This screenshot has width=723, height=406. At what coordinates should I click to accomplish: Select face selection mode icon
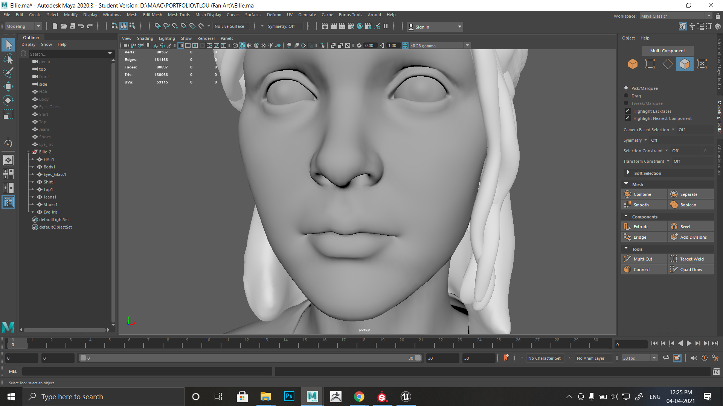tap(685, 64)
